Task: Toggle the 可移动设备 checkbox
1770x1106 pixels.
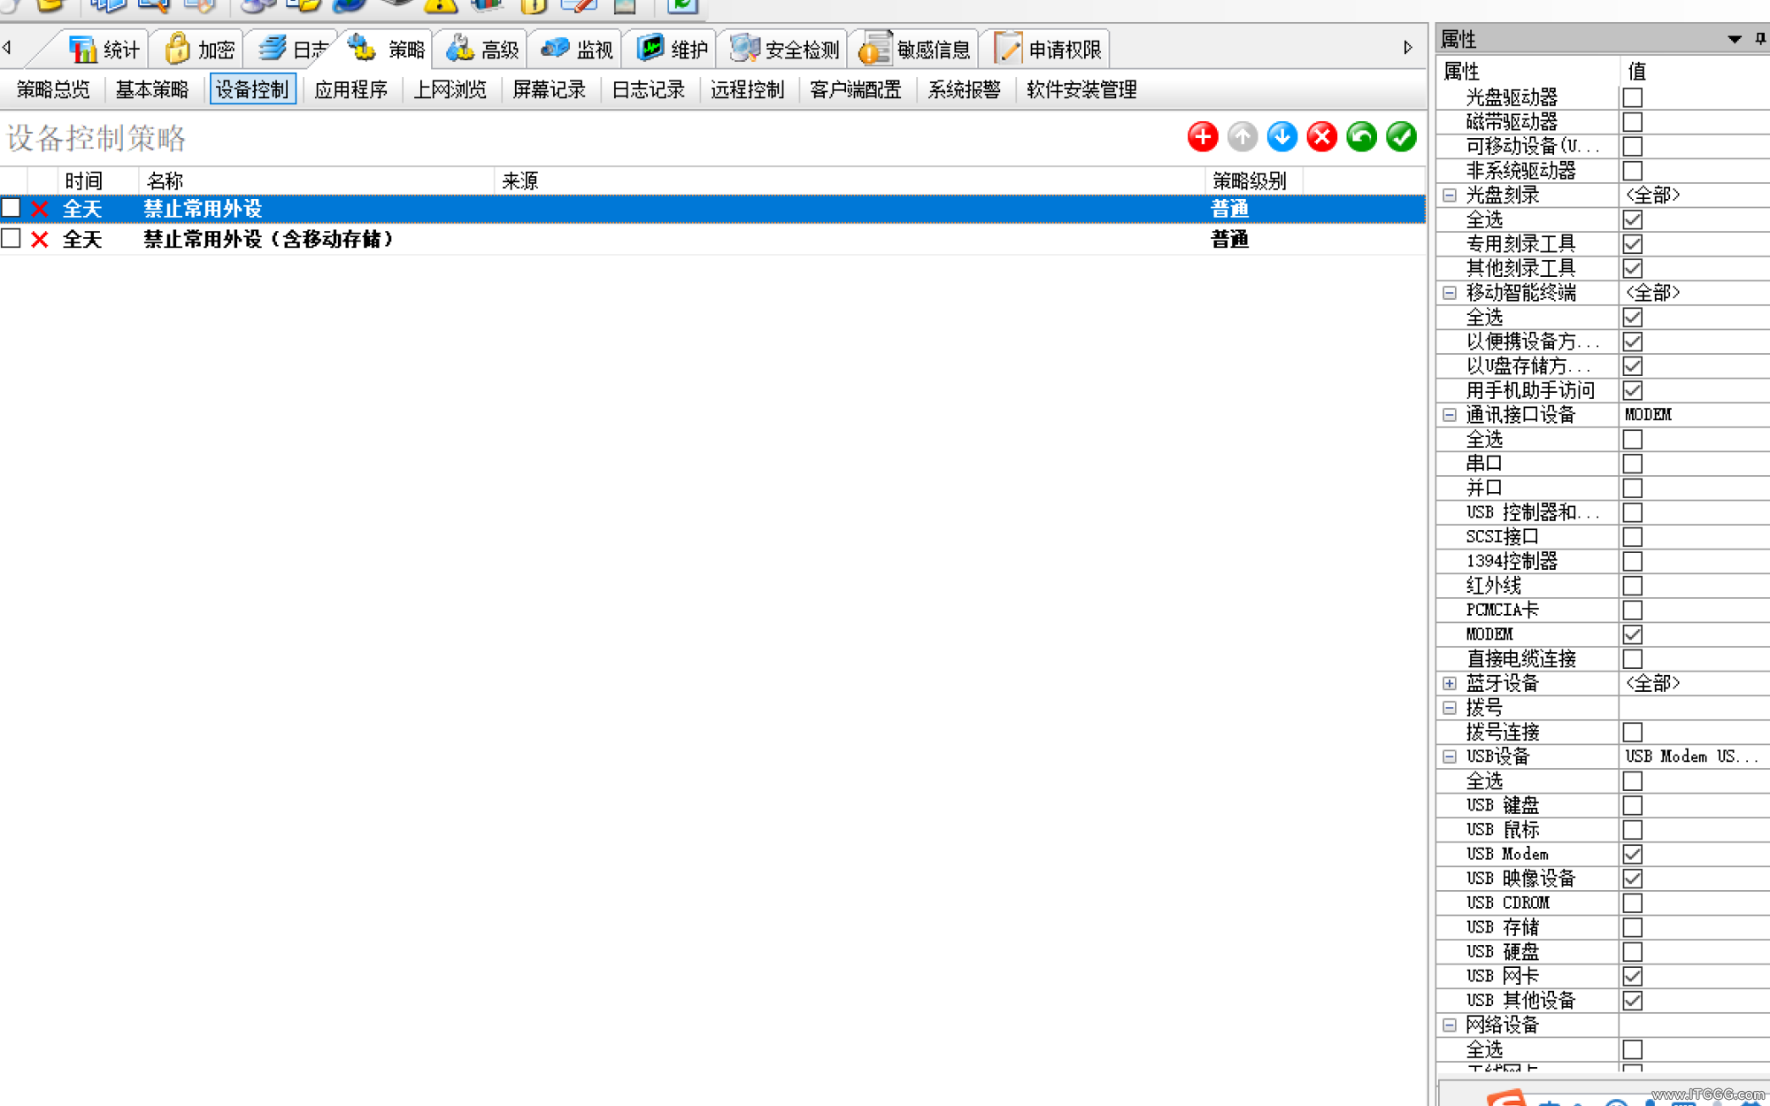Action: point(1633,146)
